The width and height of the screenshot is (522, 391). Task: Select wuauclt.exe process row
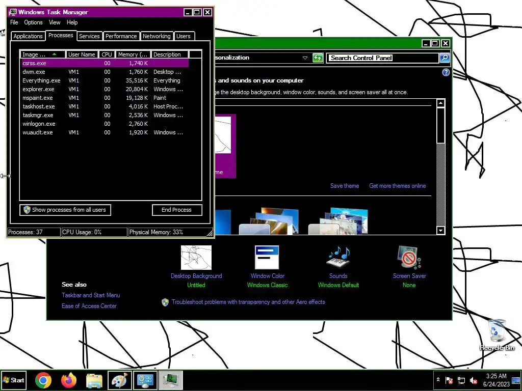click(105, 132)
